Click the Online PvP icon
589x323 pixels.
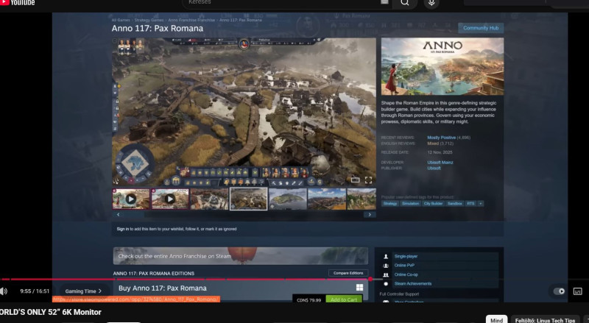pyautogui.click(x=386, y=266)
